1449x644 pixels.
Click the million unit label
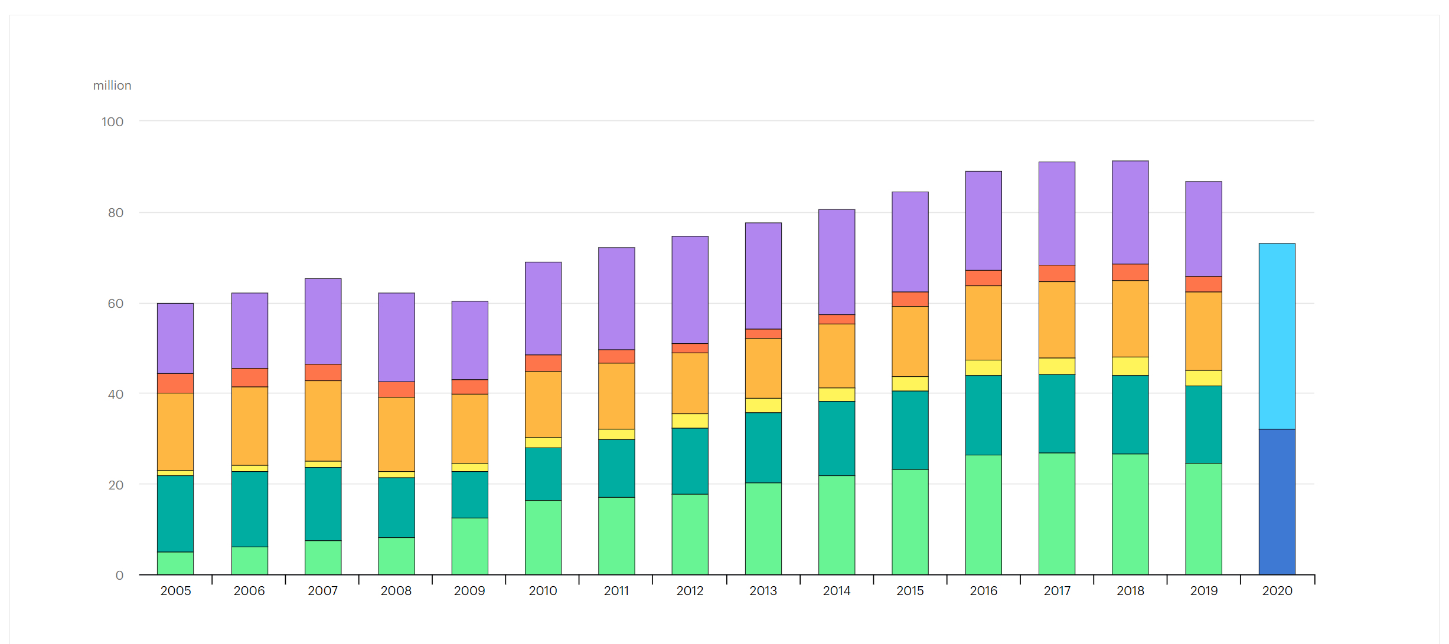pos(112,86)
